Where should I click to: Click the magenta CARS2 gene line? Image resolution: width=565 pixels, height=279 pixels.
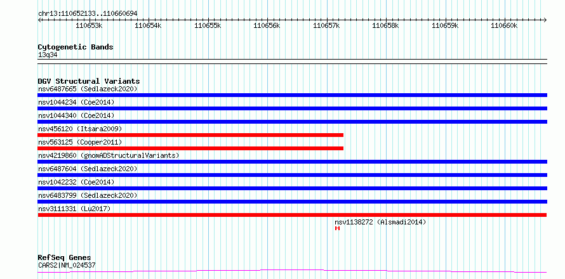(x=292, y=271)
